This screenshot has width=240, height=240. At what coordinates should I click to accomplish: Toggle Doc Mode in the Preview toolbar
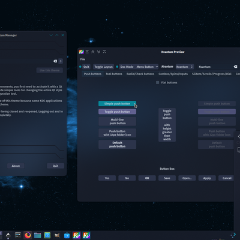pos(127,67)
